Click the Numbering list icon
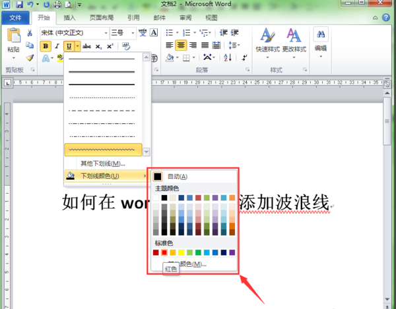Viewport: 396px width, 309px height. pos(186,32)
